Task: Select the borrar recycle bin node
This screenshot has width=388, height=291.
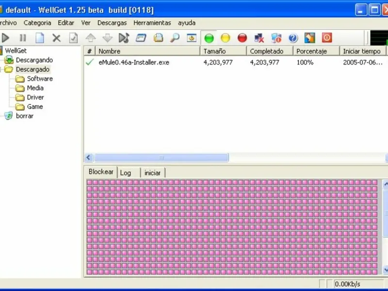Action: pyautogui.click(x=25, y=116)
